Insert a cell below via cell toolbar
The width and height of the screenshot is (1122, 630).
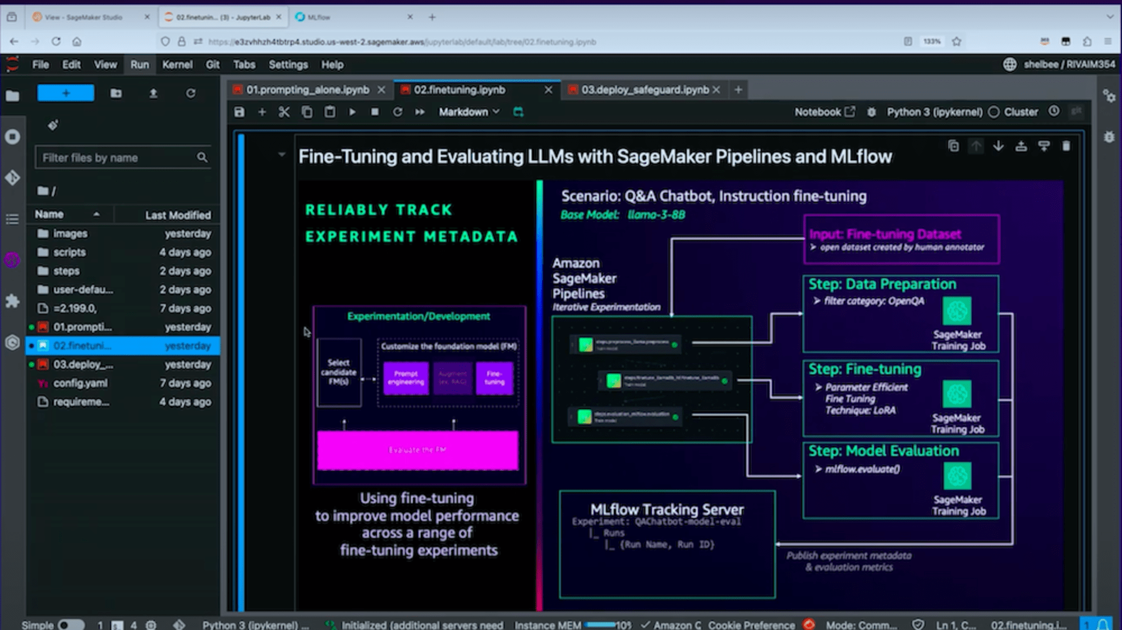pyautogui.click(x=1044, y=146)
